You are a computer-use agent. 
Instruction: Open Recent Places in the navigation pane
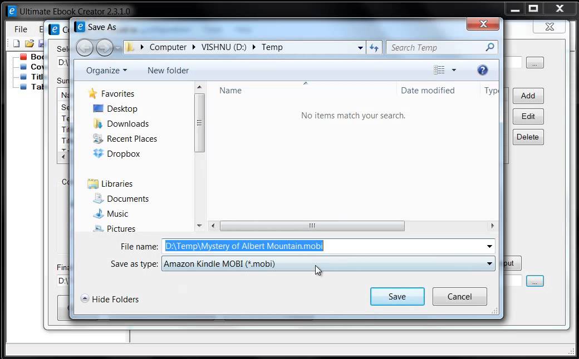coord(132,138)
